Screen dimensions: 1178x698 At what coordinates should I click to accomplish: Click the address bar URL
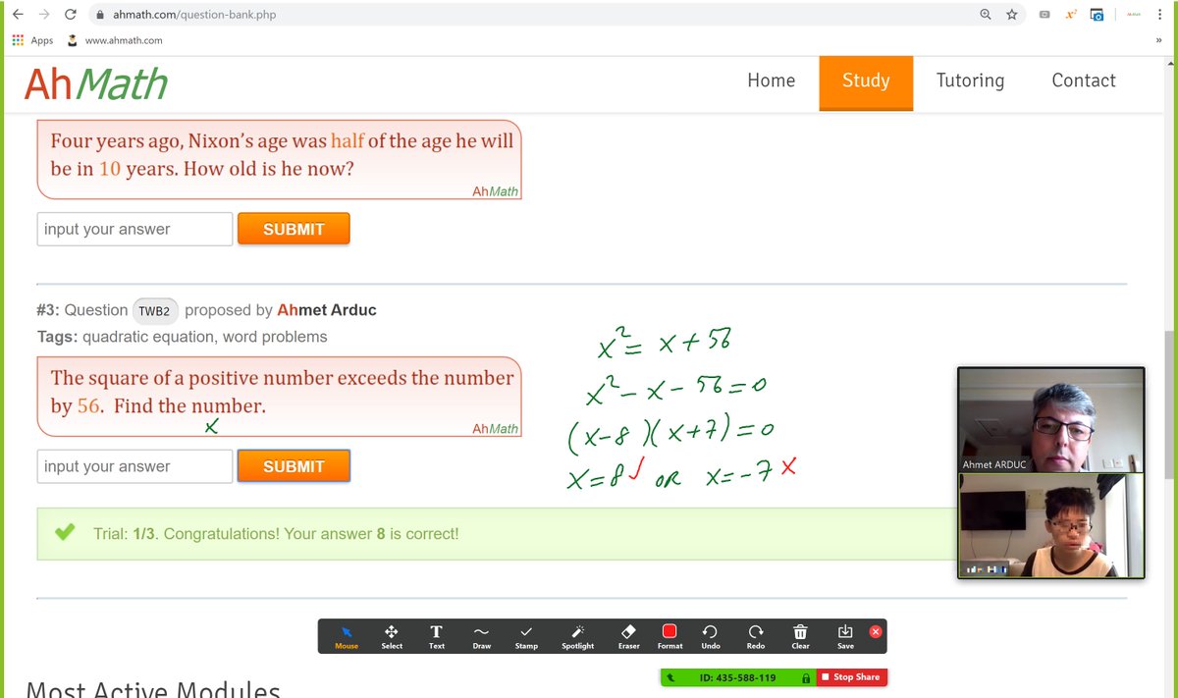(194, 15)
